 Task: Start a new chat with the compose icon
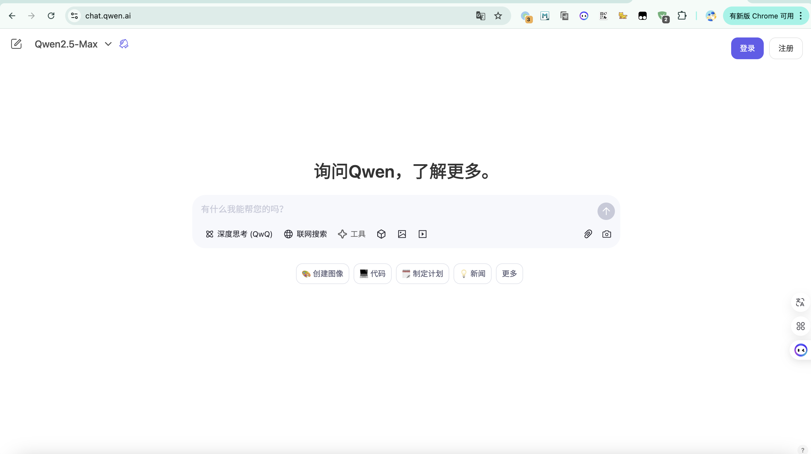(x=16, y=44)
